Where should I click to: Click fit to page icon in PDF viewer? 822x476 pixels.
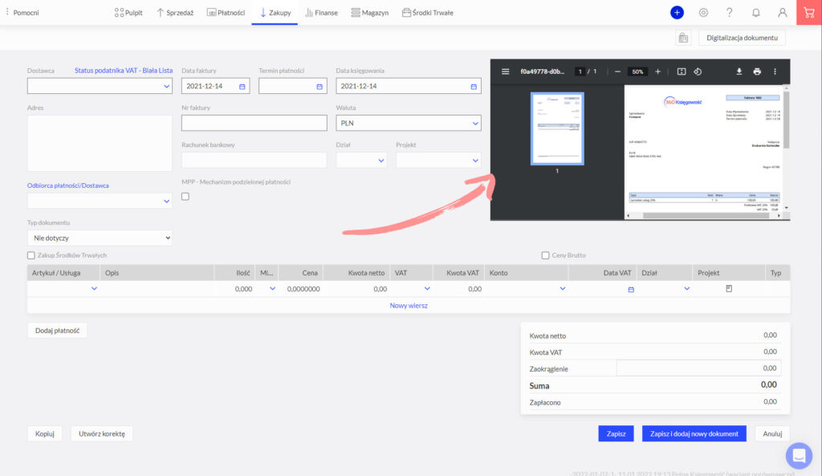pyautogui.click(x=681, y=71)
